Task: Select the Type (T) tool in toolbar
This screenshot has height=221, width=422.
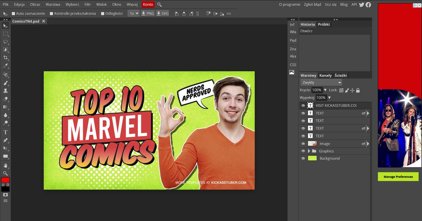Action: pyautogui.click(x=5, y=132)
